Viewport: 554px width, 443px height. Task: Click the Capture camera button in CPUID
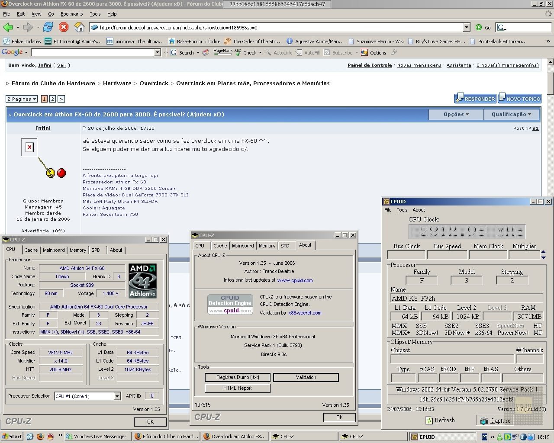tap(495, 421)
